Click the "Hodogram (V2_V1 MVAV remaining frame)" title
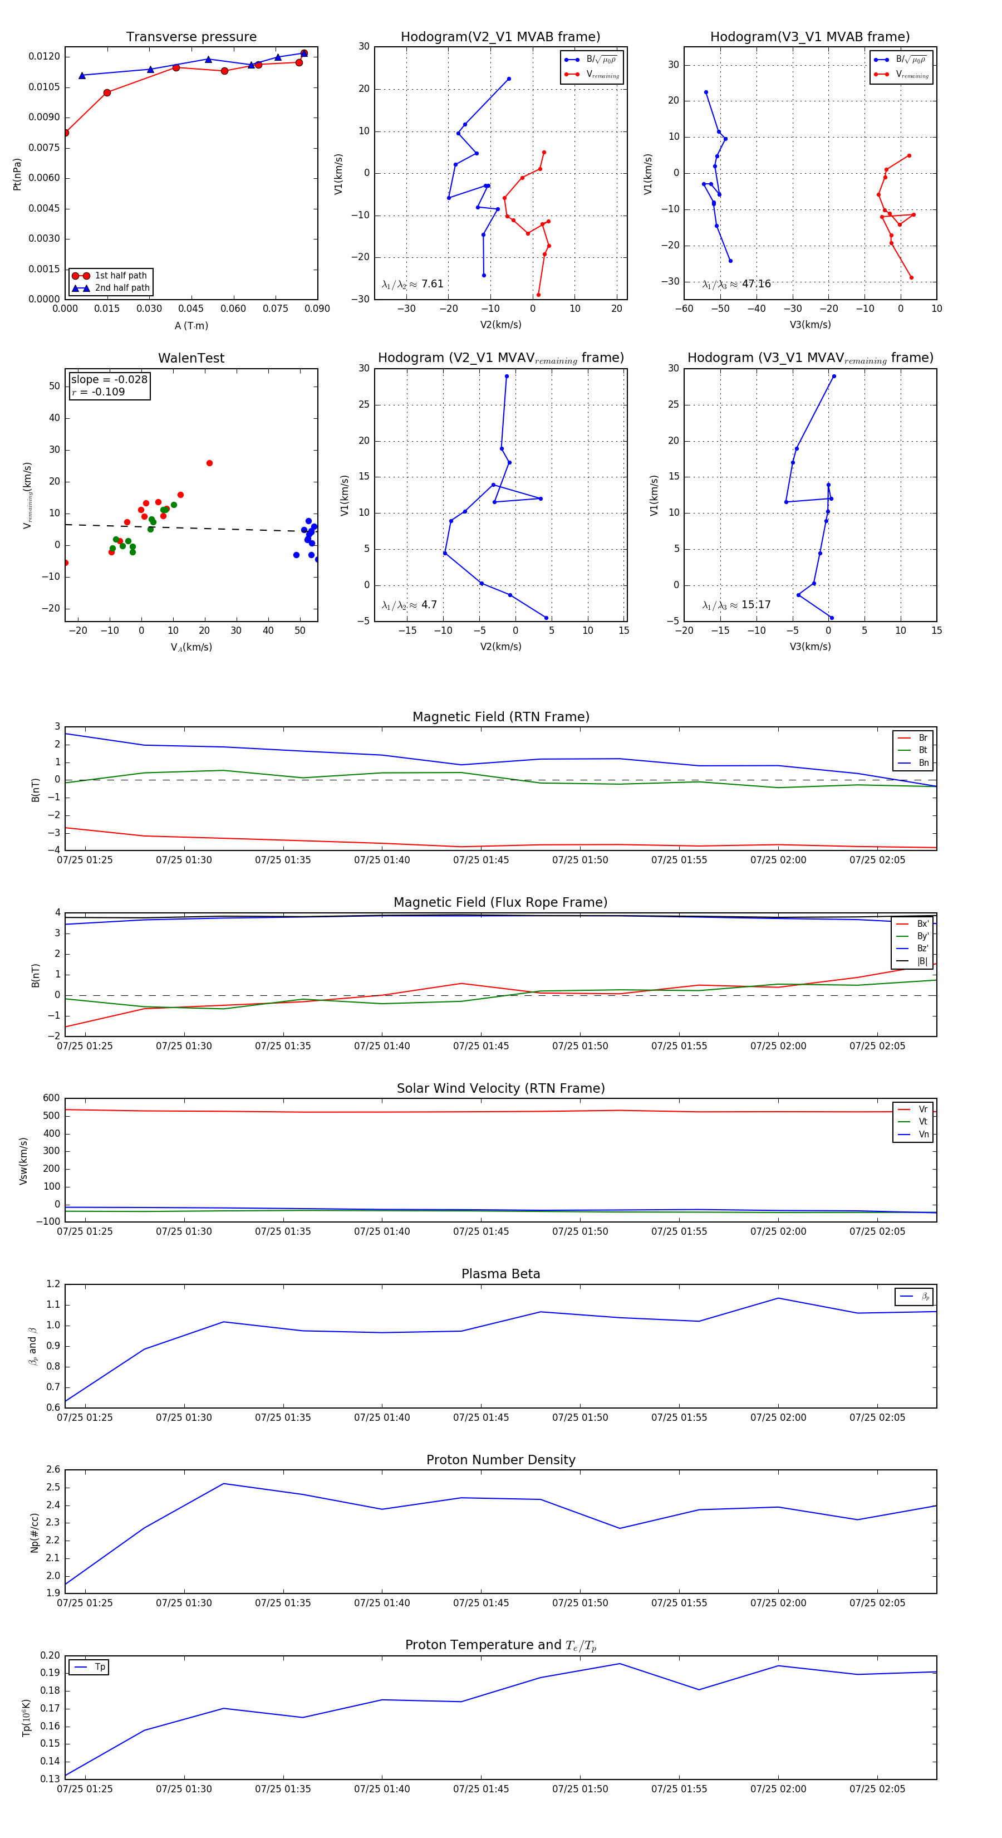Image resolution: width=1002 pixels, height=1838 pixels. coord(500,358)
